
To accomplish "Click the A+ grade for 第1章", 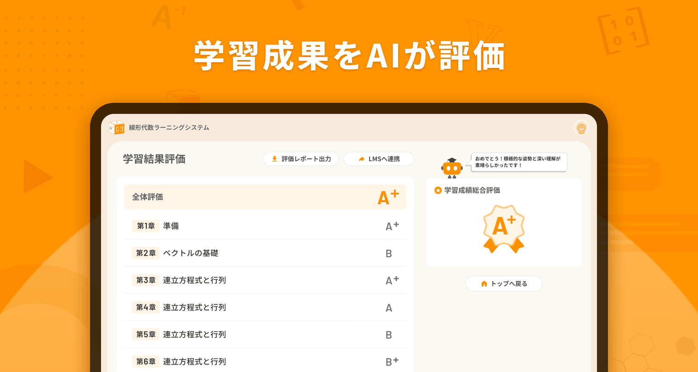I will tap(392, 226).
